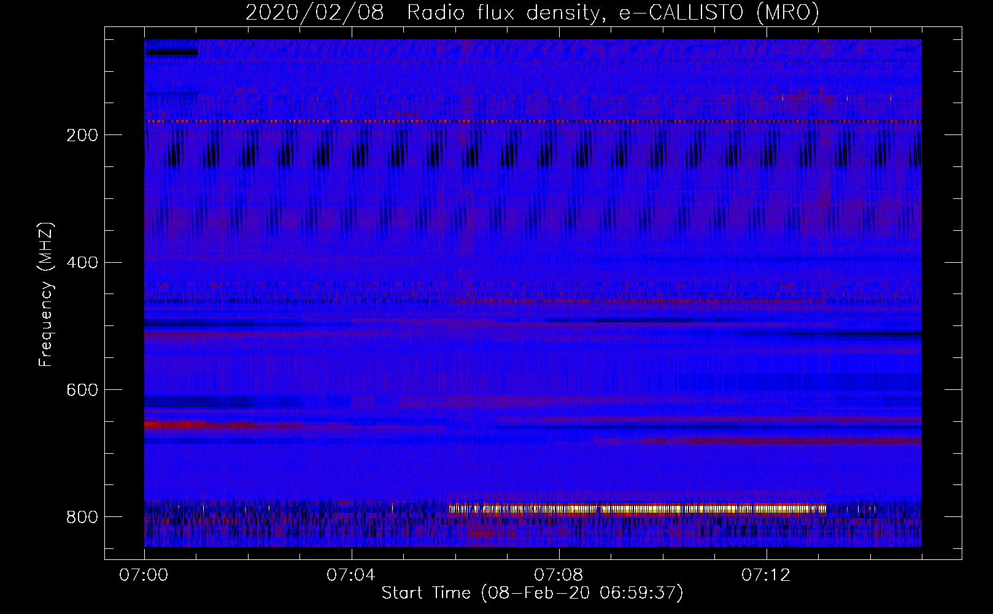Click the 07:04 time tick label

(x=351, y=575)
